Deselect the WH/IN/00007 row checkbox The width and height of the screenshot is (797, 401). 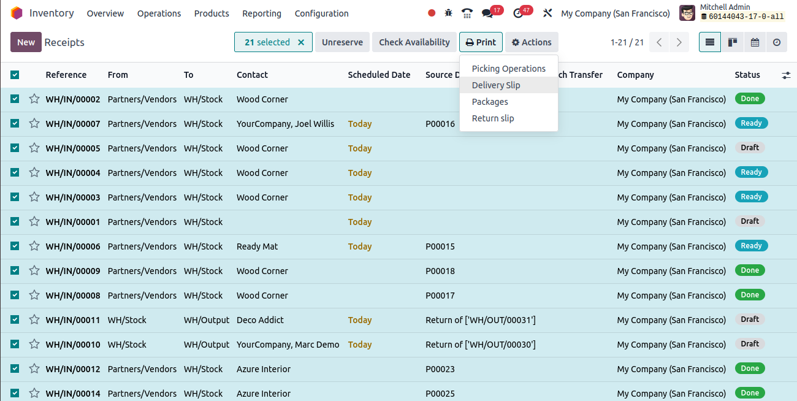[15, 123]
